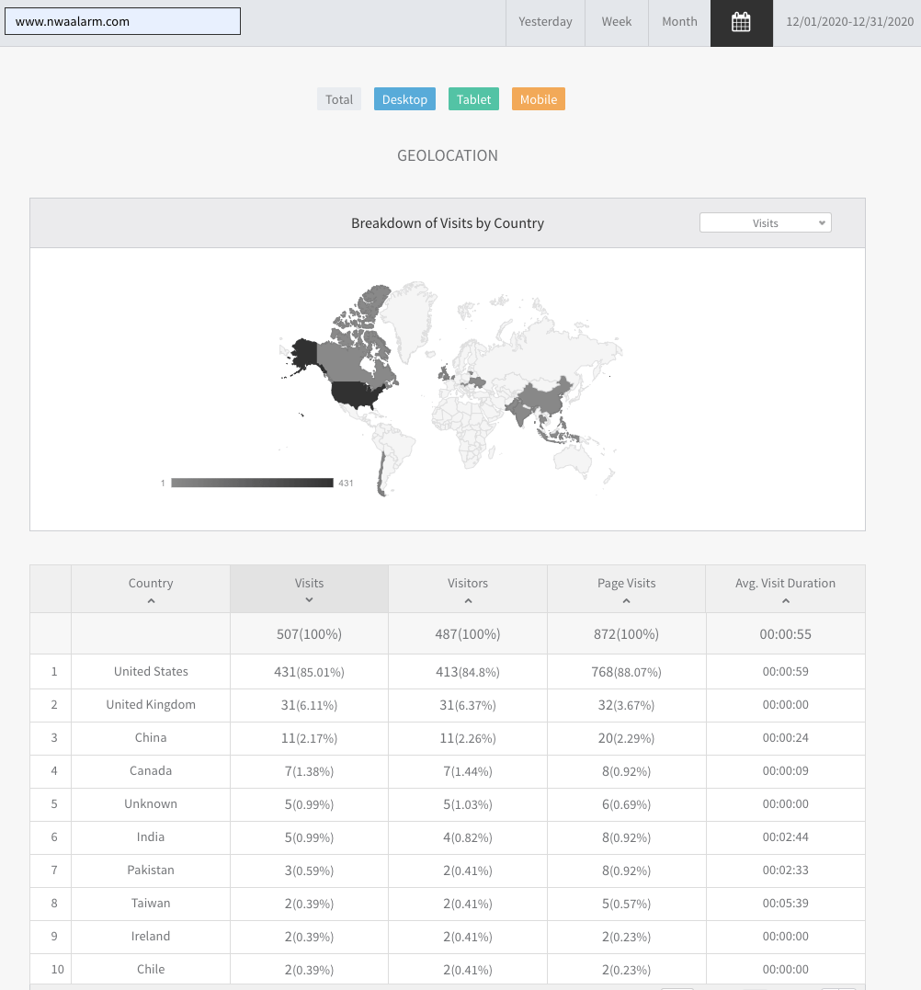Click the website URL input field

pyautogui.click(x=122, y=21)
